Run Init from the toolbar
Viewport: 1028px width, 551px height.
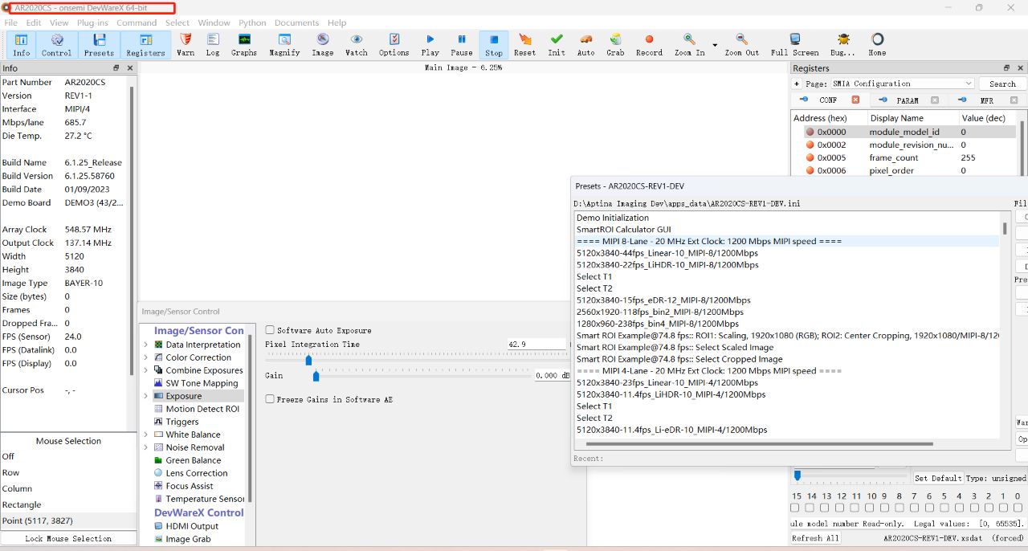click(557, 44)
